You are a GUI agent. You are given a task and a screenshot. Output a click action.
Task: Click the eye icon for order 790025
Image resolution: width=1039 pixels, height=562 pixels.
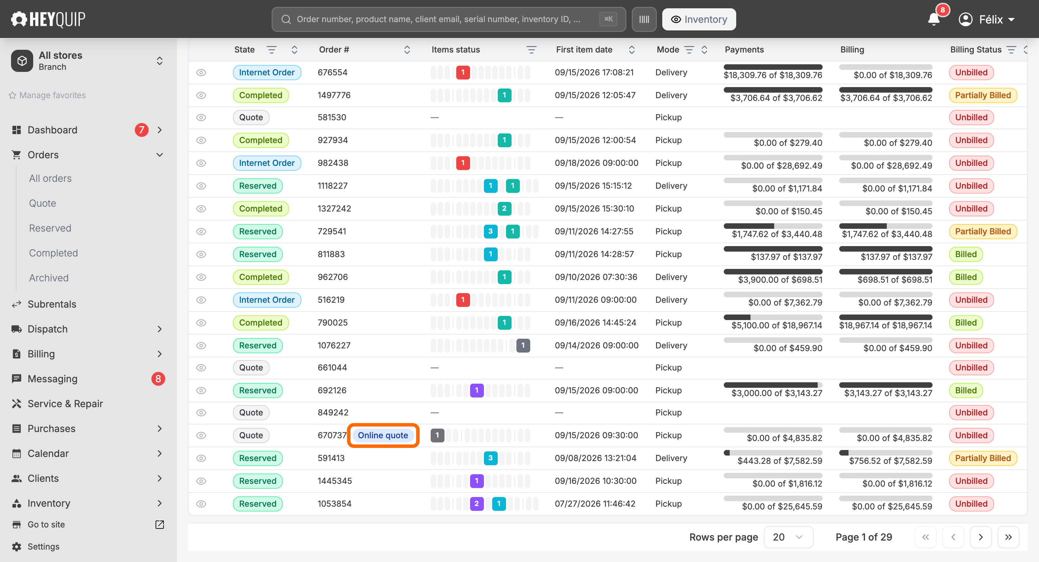point(201,323)
